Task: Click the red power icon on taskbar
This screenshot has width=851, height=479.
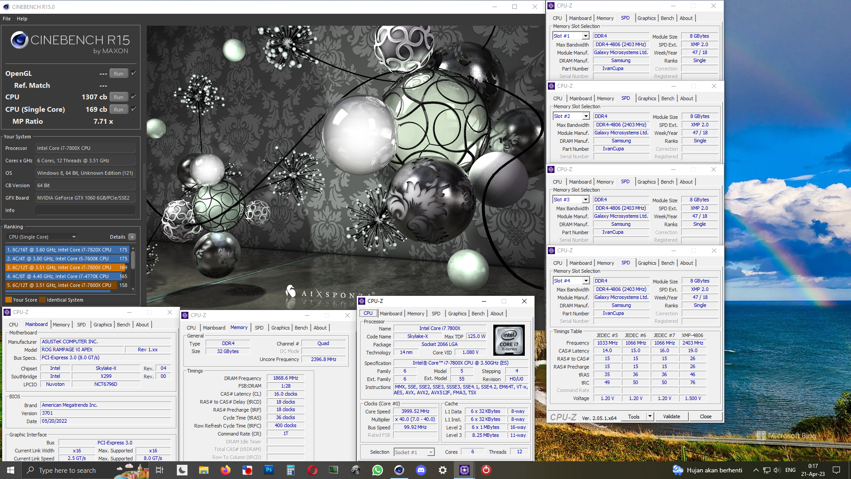Action: (486, 470)
